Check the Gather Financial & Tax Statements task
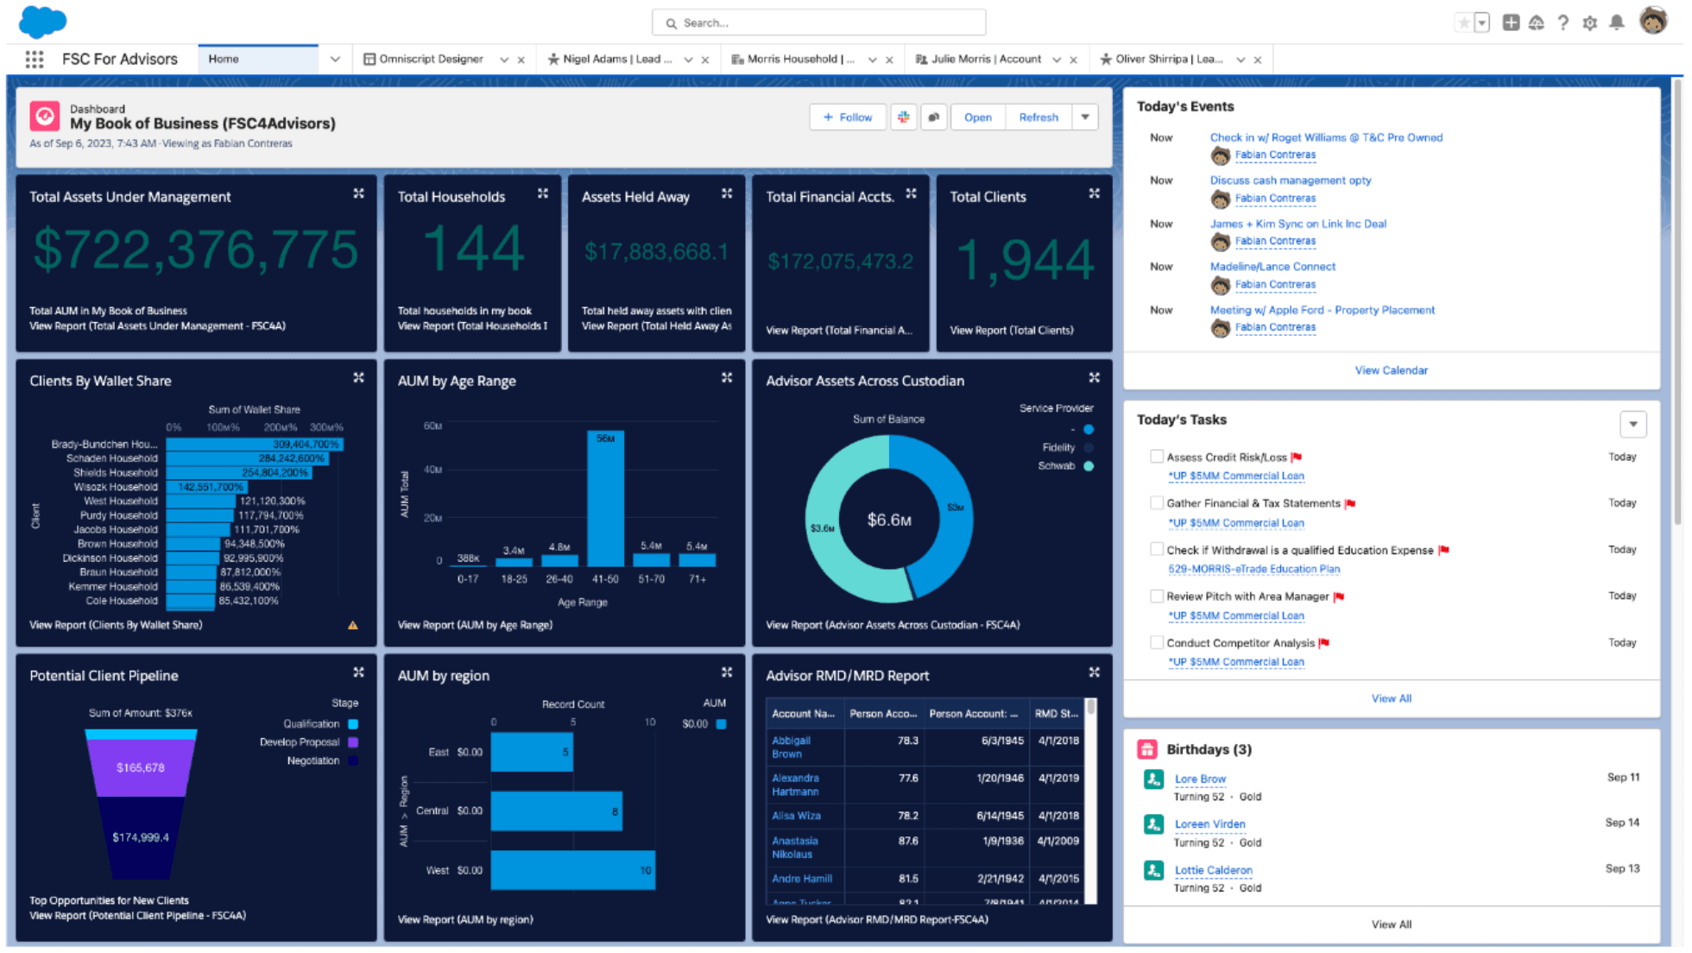Image resolution: width=1692 pixels, height=953 pixels. (x=1157, y=502)
